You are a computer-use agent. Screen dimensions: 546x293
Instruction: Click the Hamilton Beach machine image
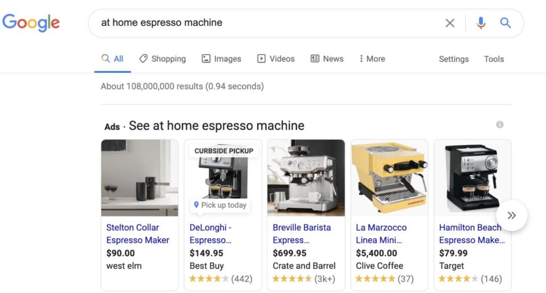(x=472, y=178)
